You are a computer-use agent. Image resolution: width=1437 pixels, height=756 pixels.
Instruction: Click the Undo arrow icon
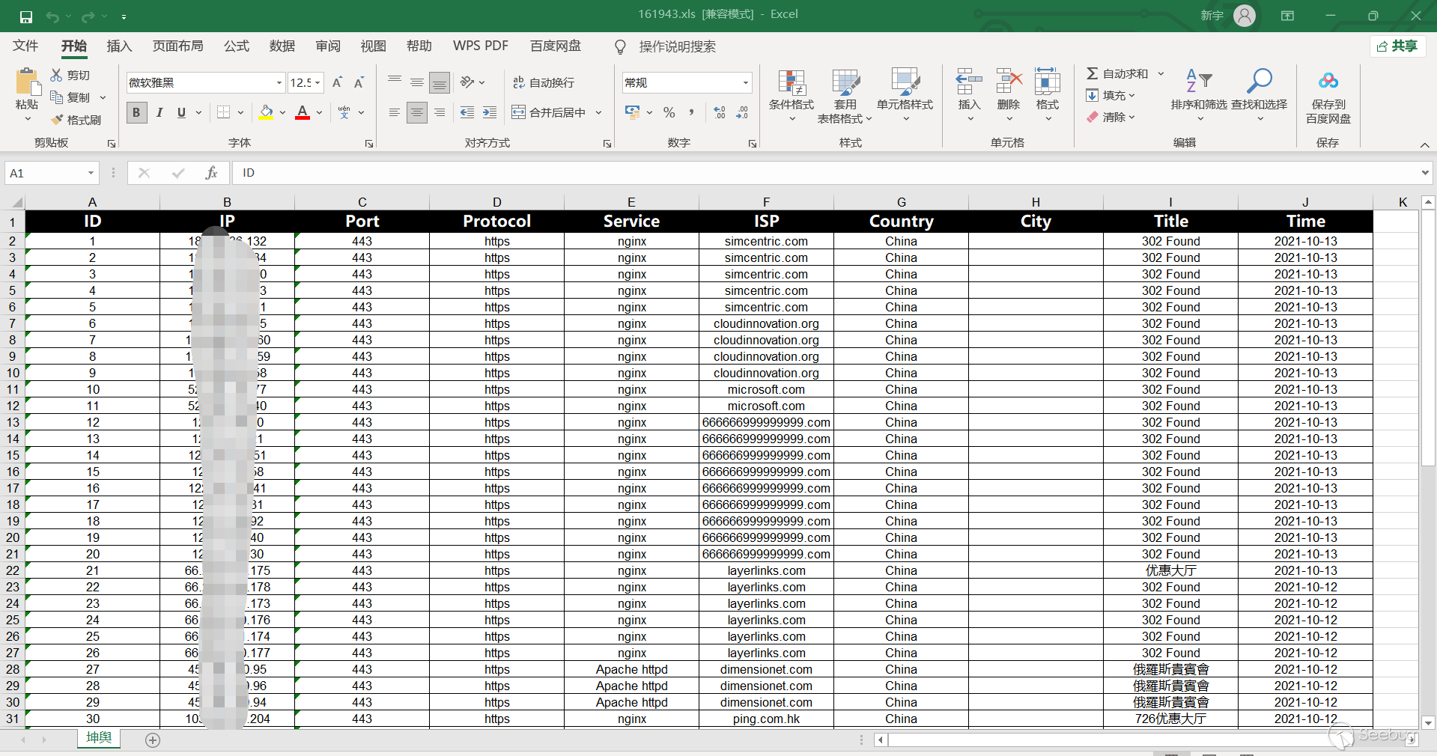pos(52,16)
